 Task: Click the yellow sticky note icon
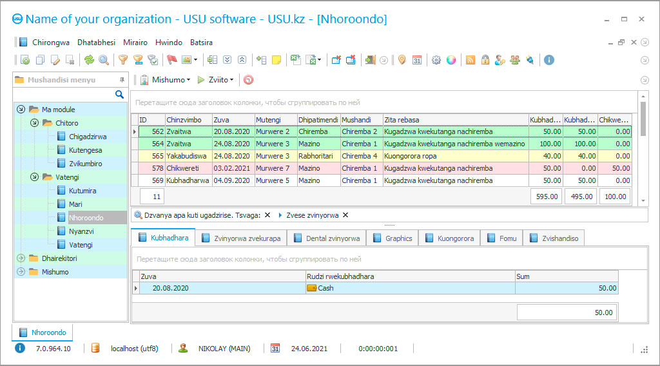[277, 60]
